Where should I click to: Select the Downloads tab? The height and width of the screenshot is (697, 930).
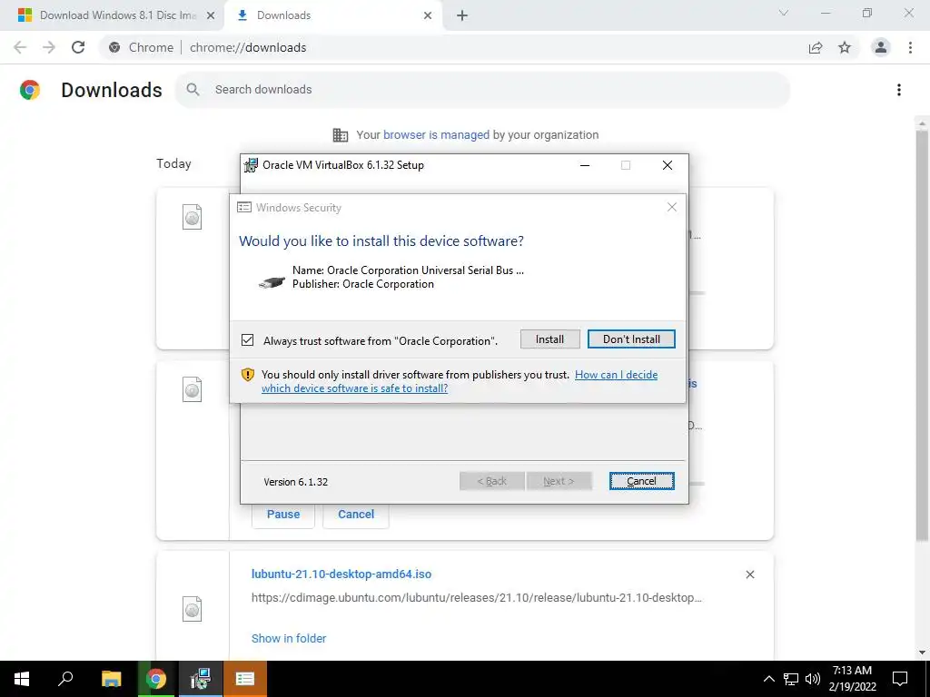(332, 15)
